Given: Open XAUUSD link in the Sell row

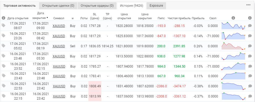Looking at the screenshot, I should (59, 46).
